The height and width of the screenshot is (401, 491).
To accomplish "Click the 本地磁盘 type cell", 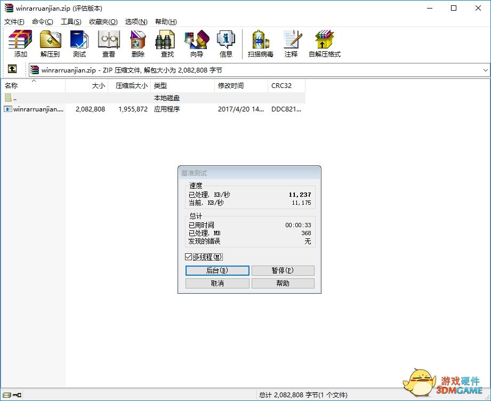I will (x=167, y=98).
